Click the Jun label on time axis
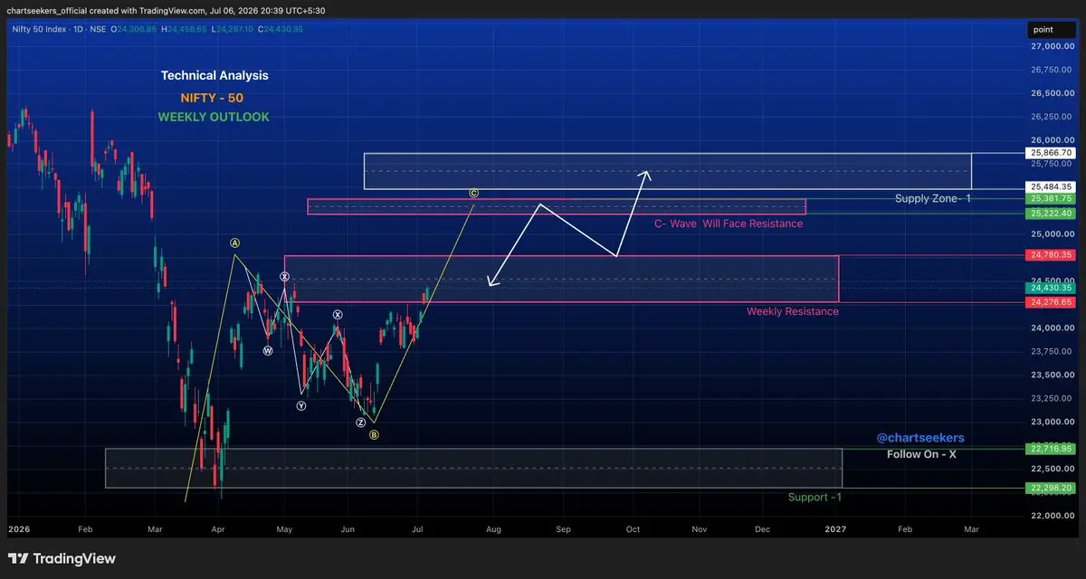Viewport: 1086px width, 579px height. click(348, 527)
